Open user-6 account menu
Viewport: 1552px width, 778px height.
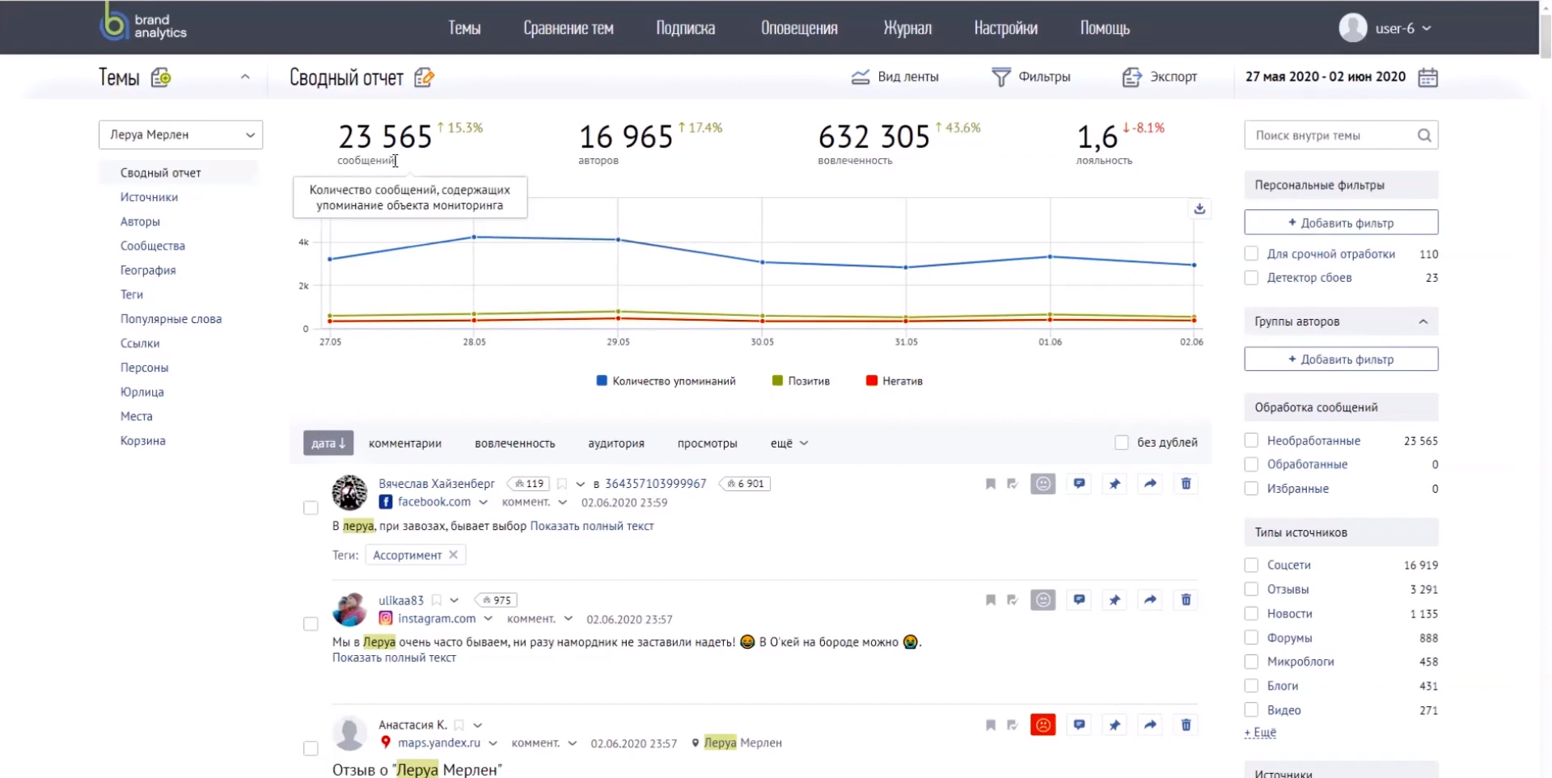1386,28
